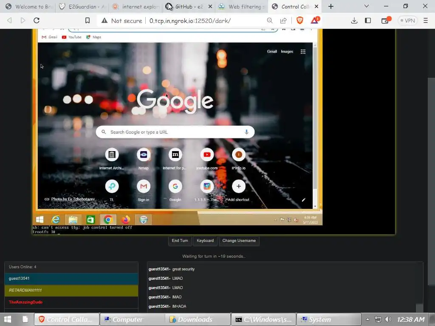Click the volume speaker tray icon

pos(388,319)
